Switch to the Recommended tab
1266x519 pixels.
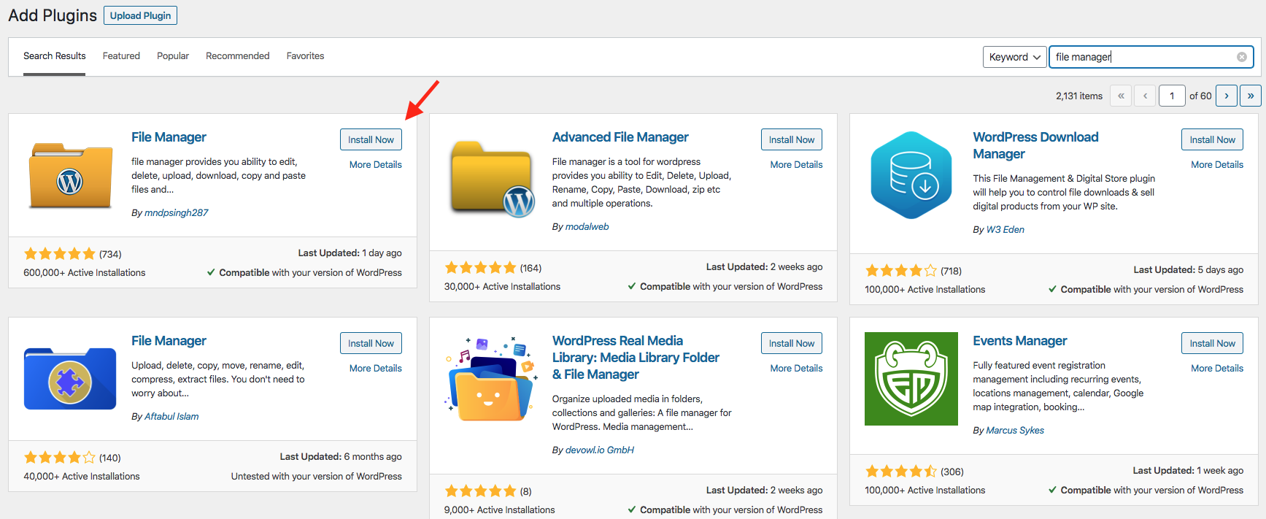238,56
